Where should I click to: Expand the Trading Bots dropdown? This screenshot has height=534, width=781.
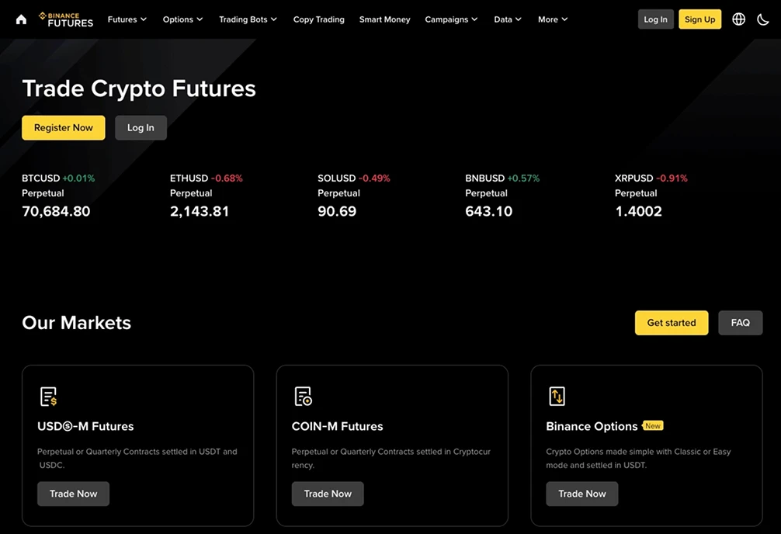coord(248,19)
